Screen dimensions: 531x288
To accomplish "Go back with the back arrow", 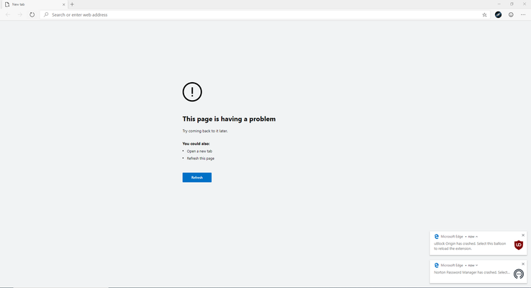I will [x=8, y=14].
